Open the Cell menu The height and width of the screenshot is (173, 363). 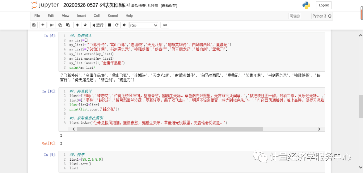[x=97, y=16]
